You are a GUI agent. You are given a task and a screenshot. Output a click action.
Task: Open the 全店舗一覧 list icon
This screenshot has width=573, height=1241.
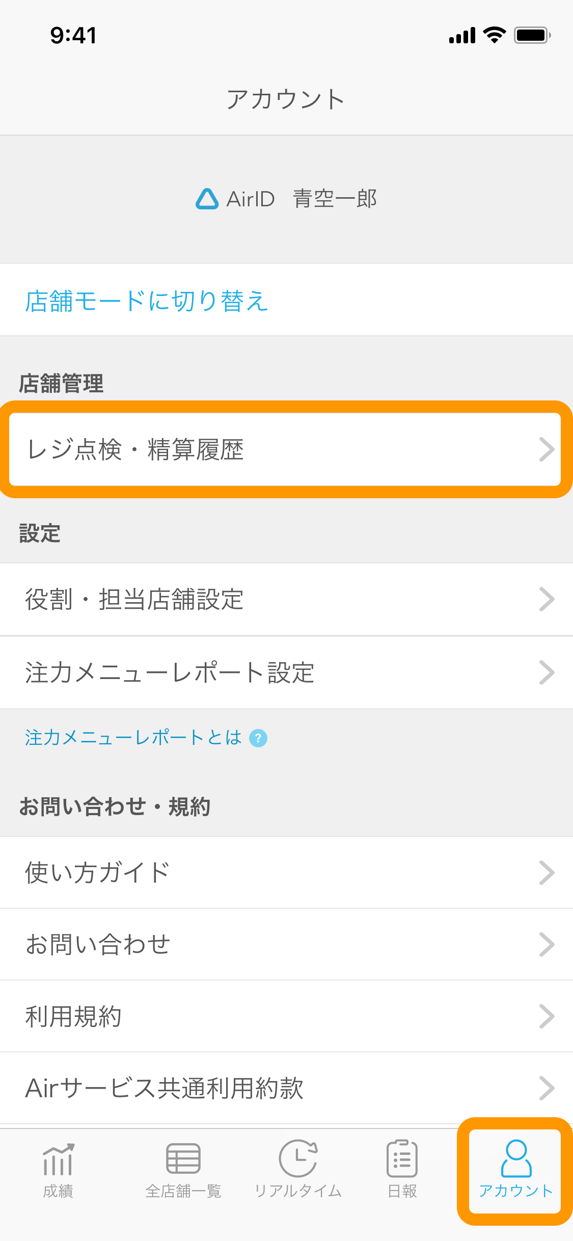183,1158
